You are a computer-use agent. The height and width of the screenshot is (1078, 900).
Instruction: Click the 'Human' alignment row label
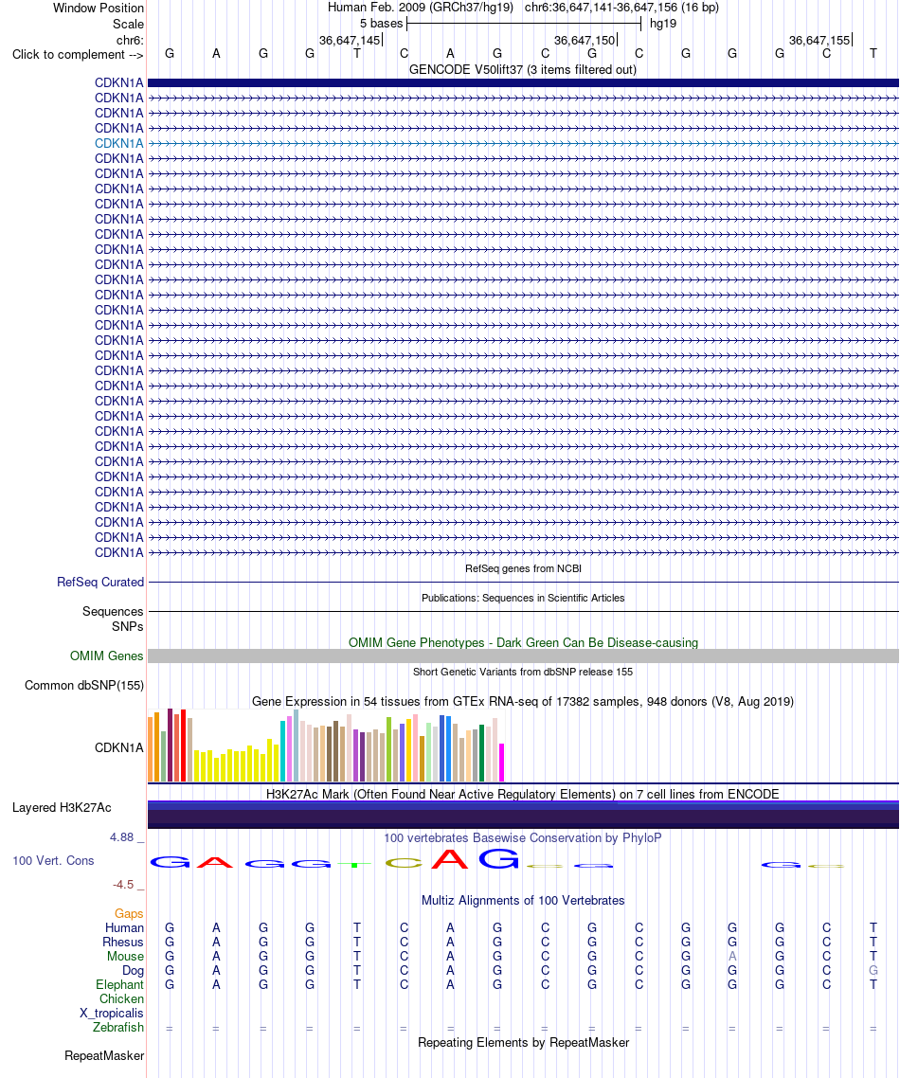pos(124,927)
